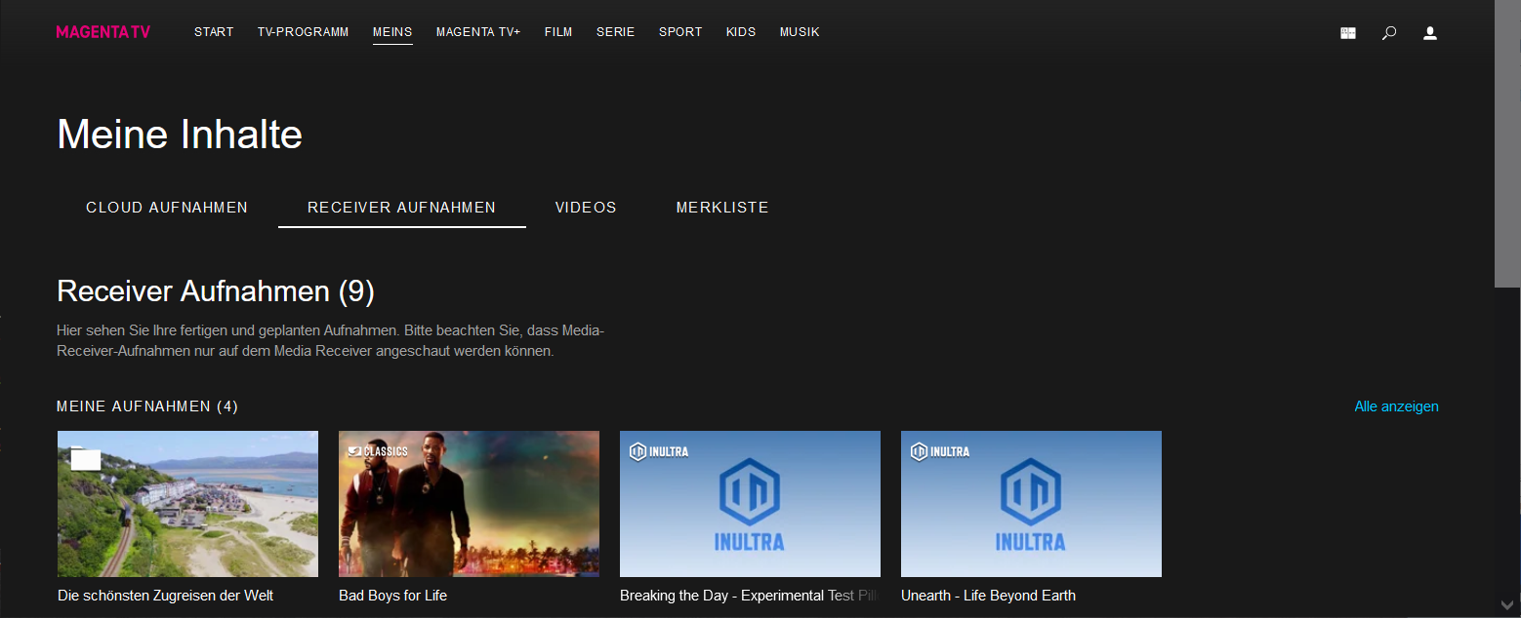Click title Die schönsten Zugreisen der Welt
The width and height of the screenshot is (1521, 618).
[x=165, y=595]
